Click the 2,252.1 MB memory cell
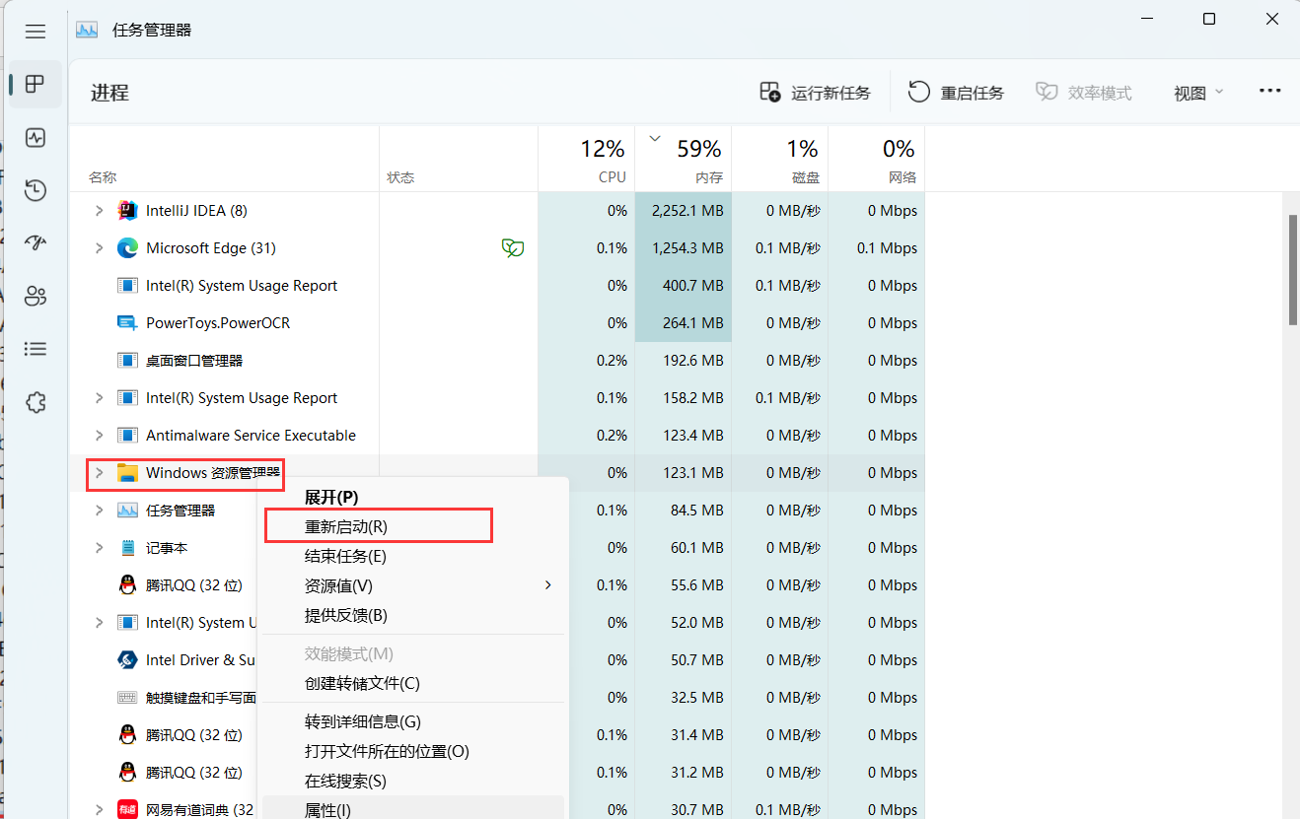Viewport: 1300px width, 819px height. pyautogui.click(x=684, y=211)
